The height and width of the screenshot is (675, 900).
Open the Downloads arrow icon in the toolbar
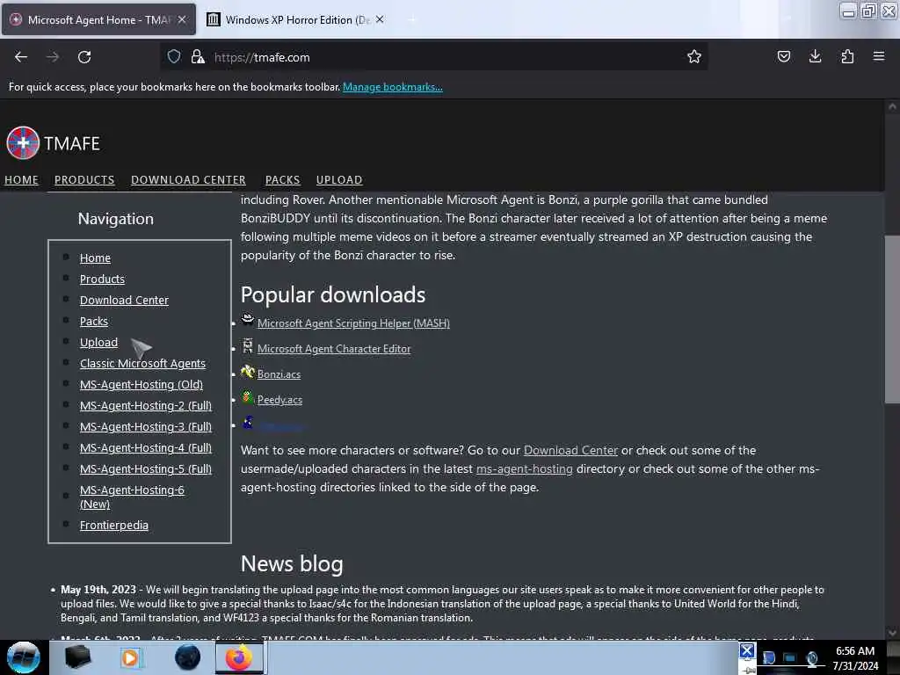(x=815, y=56)
